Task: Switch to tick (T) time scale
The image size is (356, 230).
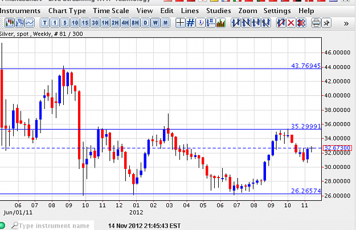Action: point(45,23)
